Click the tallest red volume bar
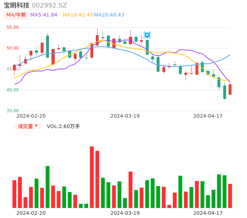247x218 pixels. click(x=92, y=177)
